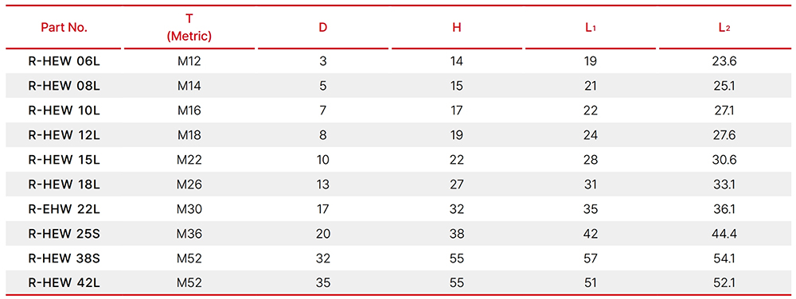
Task: Select the 23.6 value in L2 column
Action: (724, 62)
